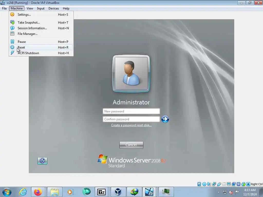
Task: Open the View menu
Action: pyautogui.click(x=30, y=8)
